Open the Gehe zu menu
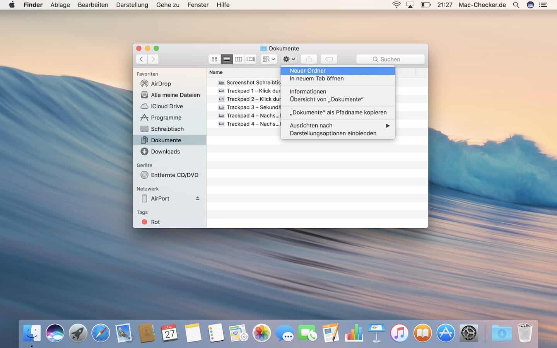The width and height of the screenshot is (557, 348). [168, 5]
